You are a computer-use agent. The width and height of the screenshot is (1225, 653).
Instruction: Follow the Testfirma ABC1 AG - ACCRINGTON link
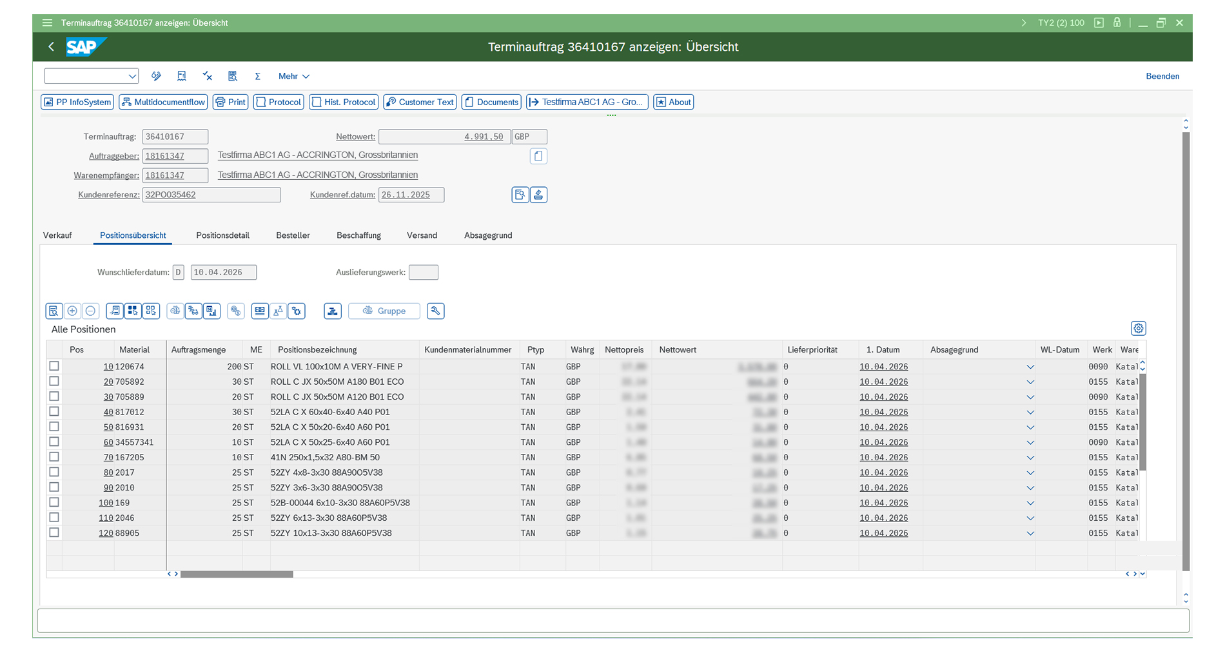pyautogui.click(x=317, y=155)
